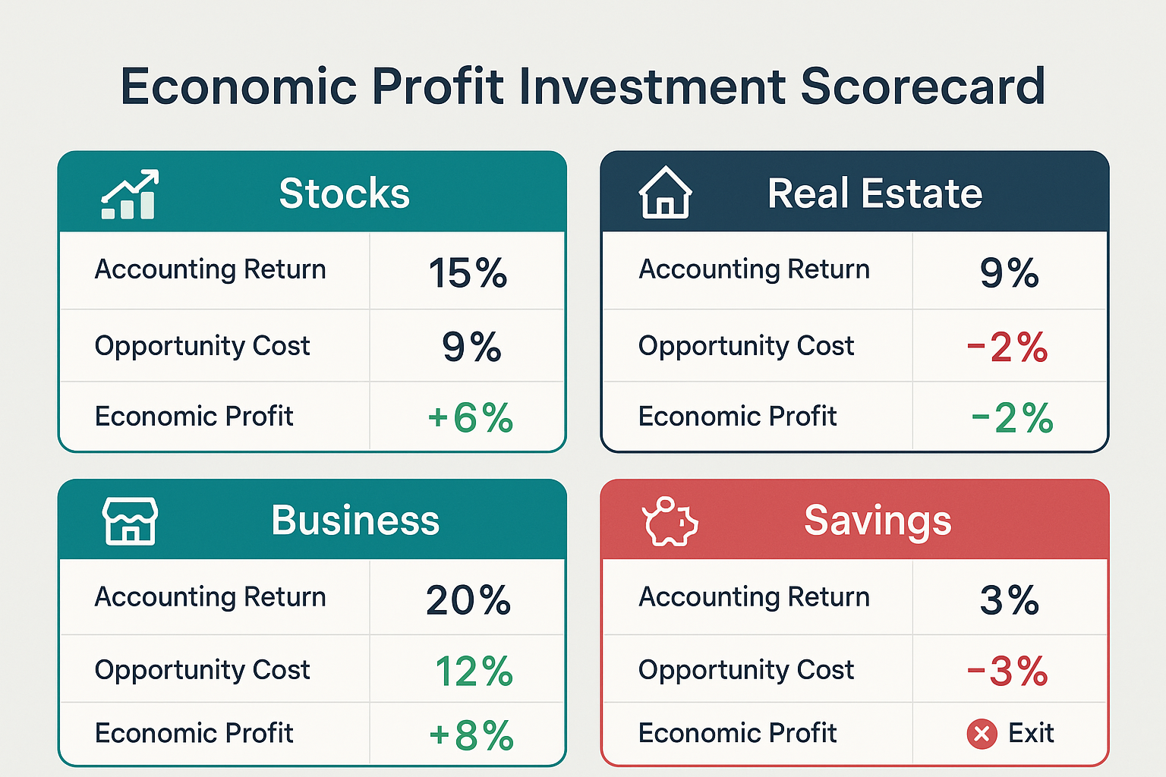Image resolution: width=1166 pixels, height=777 pixels.
Task: Select Real Estate's red -2% Opportunity Cost
Action: [x=1007, y=348]
